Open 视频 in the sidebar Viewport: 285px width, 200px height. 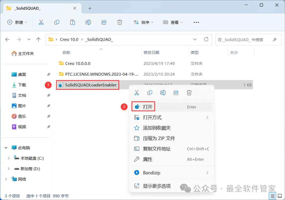(x=19, y=127)
